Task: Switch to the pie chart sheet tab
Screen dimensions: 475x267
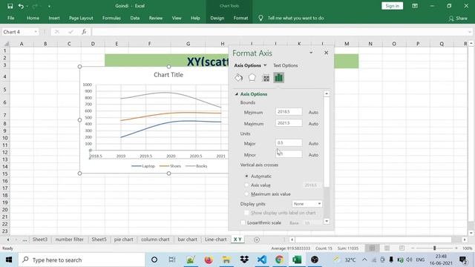Action: [x=124, y=240]
